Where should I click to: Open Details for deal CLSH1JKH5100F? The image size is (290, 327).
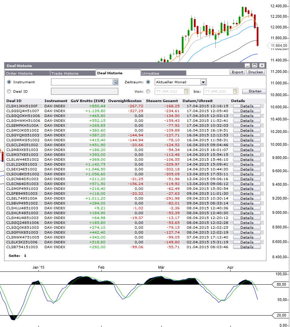pos(247,106)
